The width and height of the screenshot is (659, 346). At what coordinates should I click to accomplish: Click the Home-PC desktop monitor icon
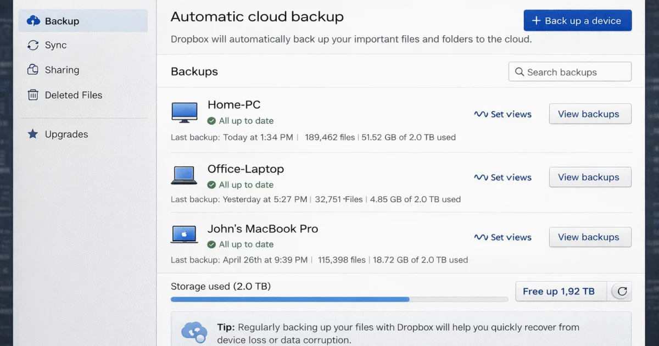click(184, 112)
